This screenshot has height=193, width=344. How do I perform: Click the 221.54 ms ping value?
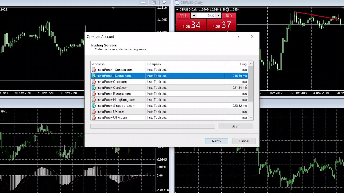coord(239,88)
